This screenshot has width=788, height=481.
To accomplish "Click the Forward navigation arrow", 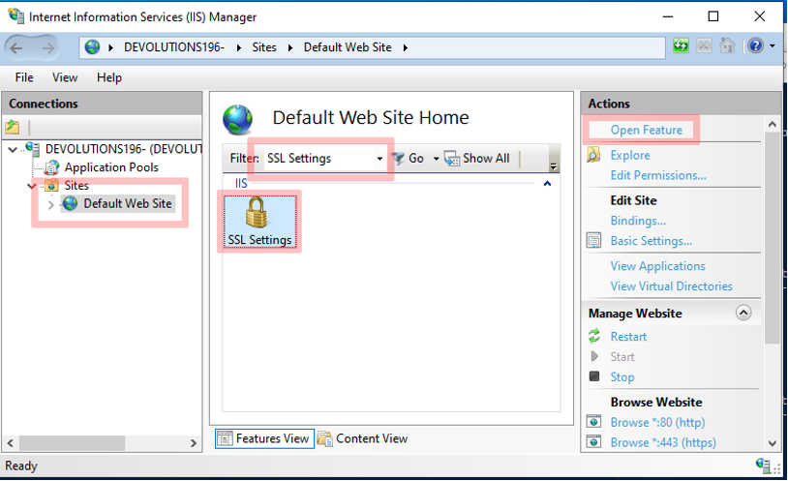I will point(47,48).
